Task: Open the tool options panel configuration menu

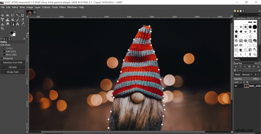Action: click(24, 39)
